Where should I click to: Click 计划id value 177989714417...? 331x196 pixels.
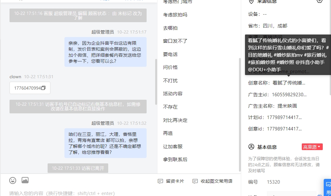pos(284,117)
